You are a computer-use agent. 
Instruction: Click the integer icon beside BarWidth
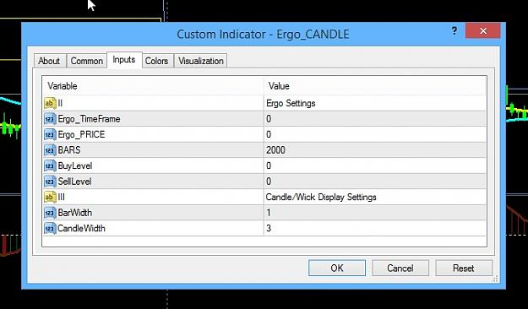50,213
